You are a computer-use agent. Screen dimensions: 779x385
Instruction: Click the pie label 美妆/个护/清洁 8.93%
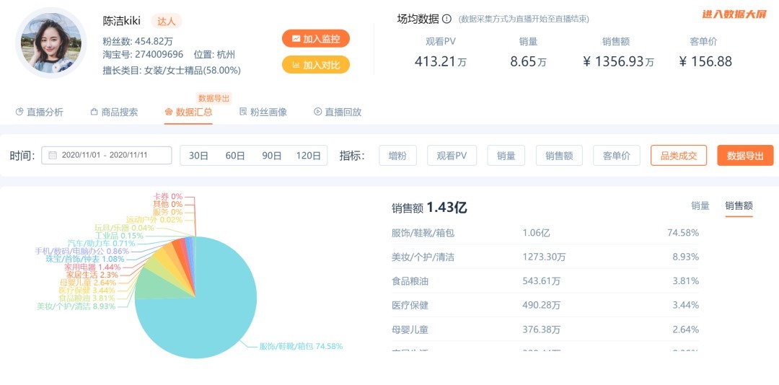click(x=76, y=306)
